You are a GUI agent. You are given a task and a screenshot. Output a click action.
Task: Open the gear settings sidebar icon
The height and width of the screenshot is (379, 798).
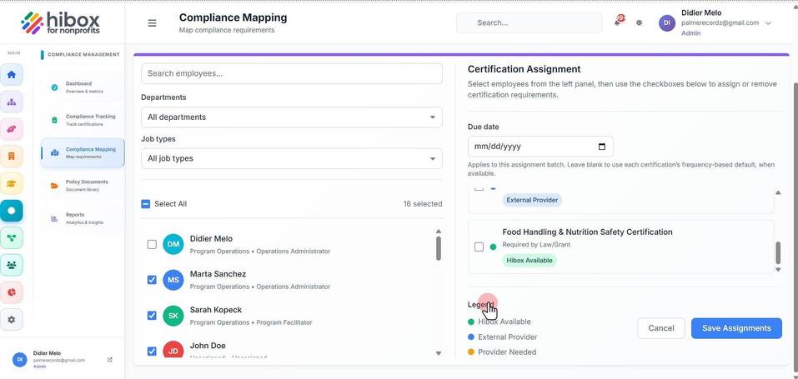(11, 320)
